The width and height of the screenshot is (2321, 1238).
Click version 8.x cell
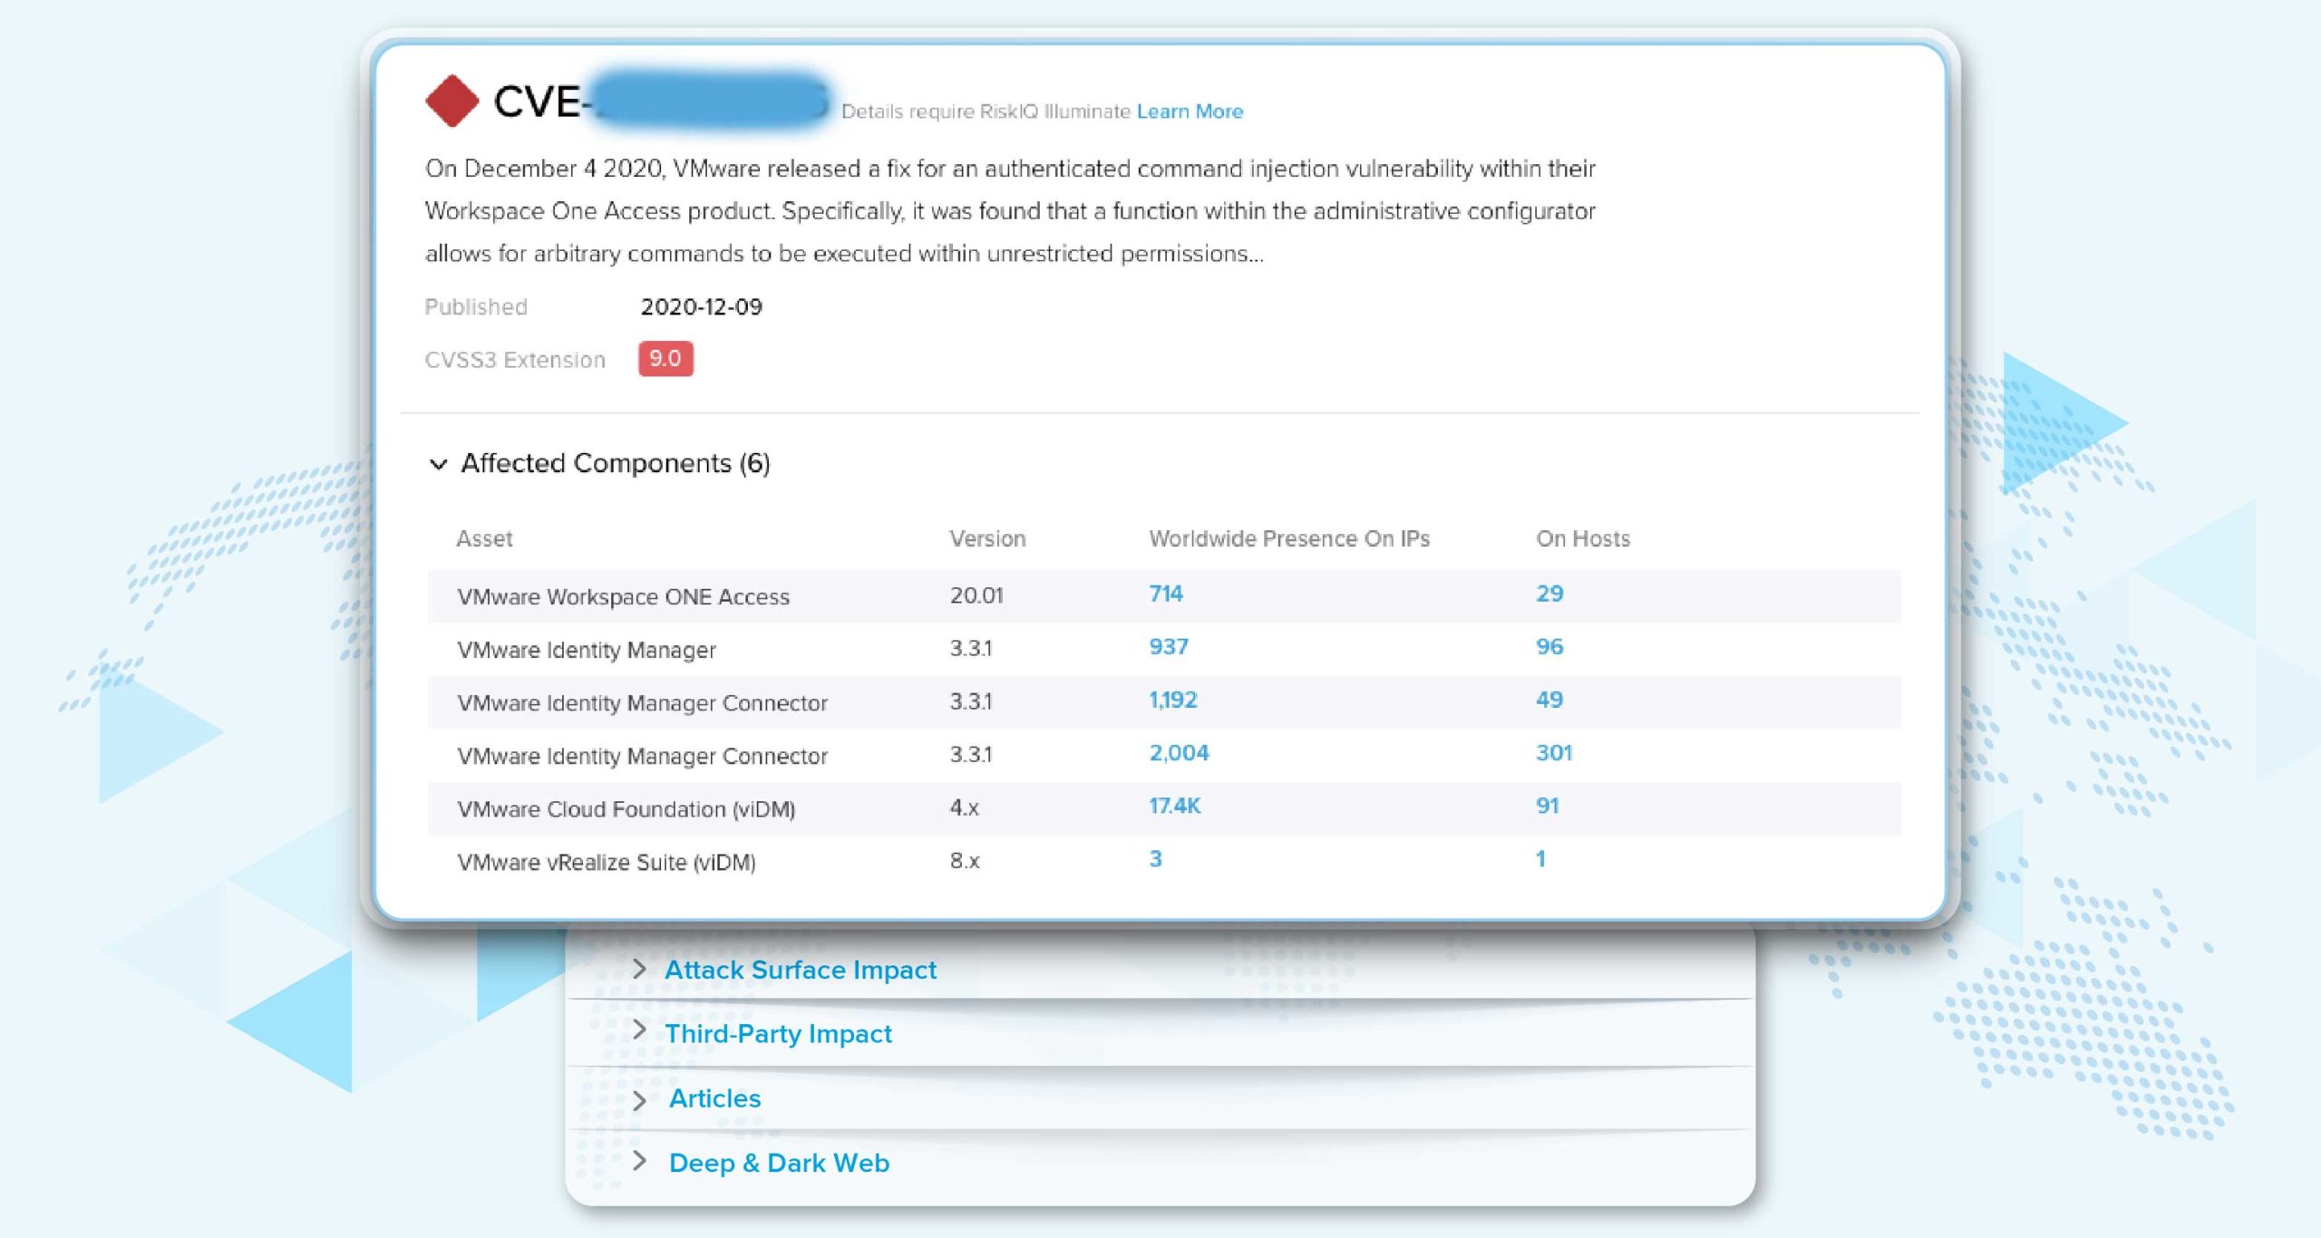coord(965,861)
